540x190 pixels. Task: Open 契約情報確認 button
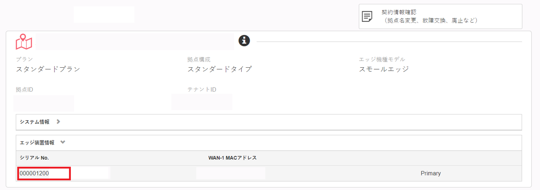[440, 16]
